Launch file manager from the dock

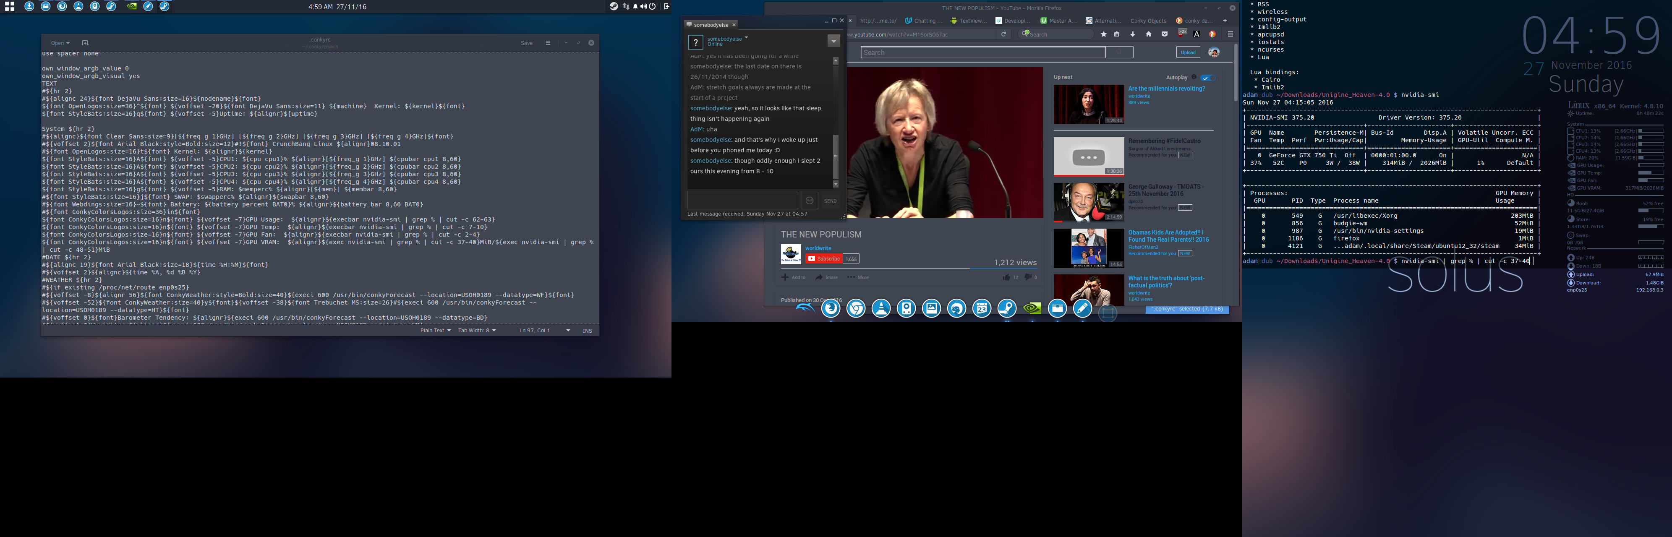coord(1057,309)
